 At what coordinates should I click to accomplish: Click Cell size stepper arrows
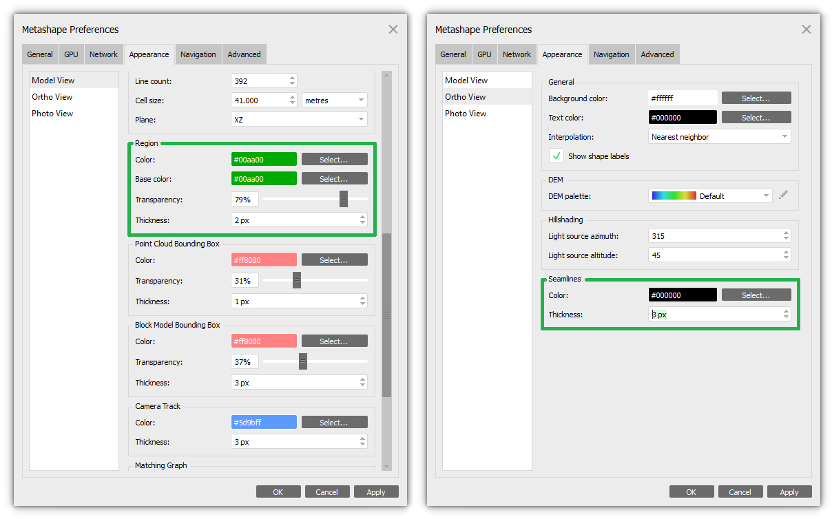293,100
